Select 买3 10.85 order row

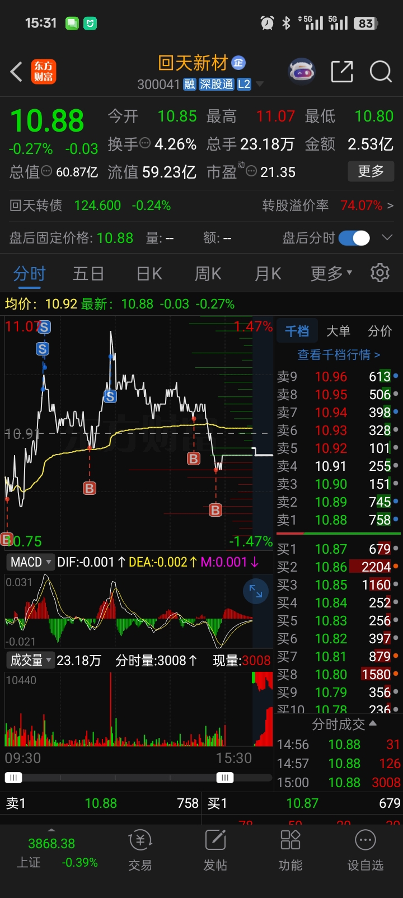click(x=338, y=585)
